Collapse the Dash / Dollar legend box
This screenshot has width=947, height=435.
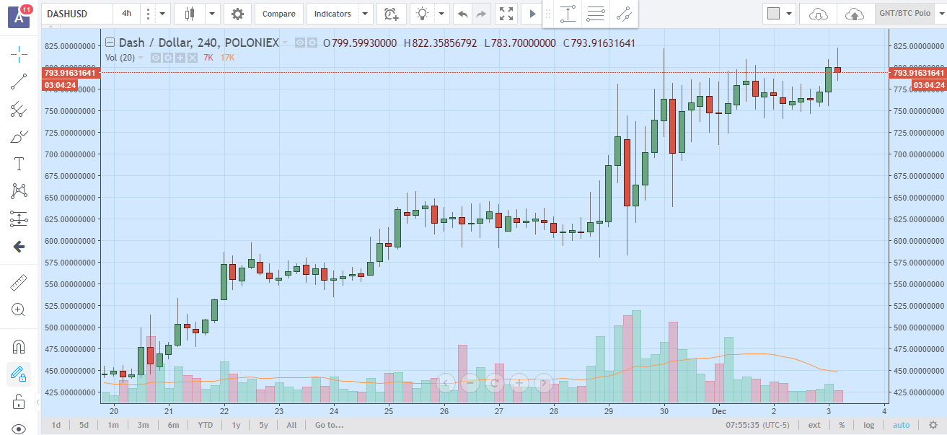click(110, 43)
